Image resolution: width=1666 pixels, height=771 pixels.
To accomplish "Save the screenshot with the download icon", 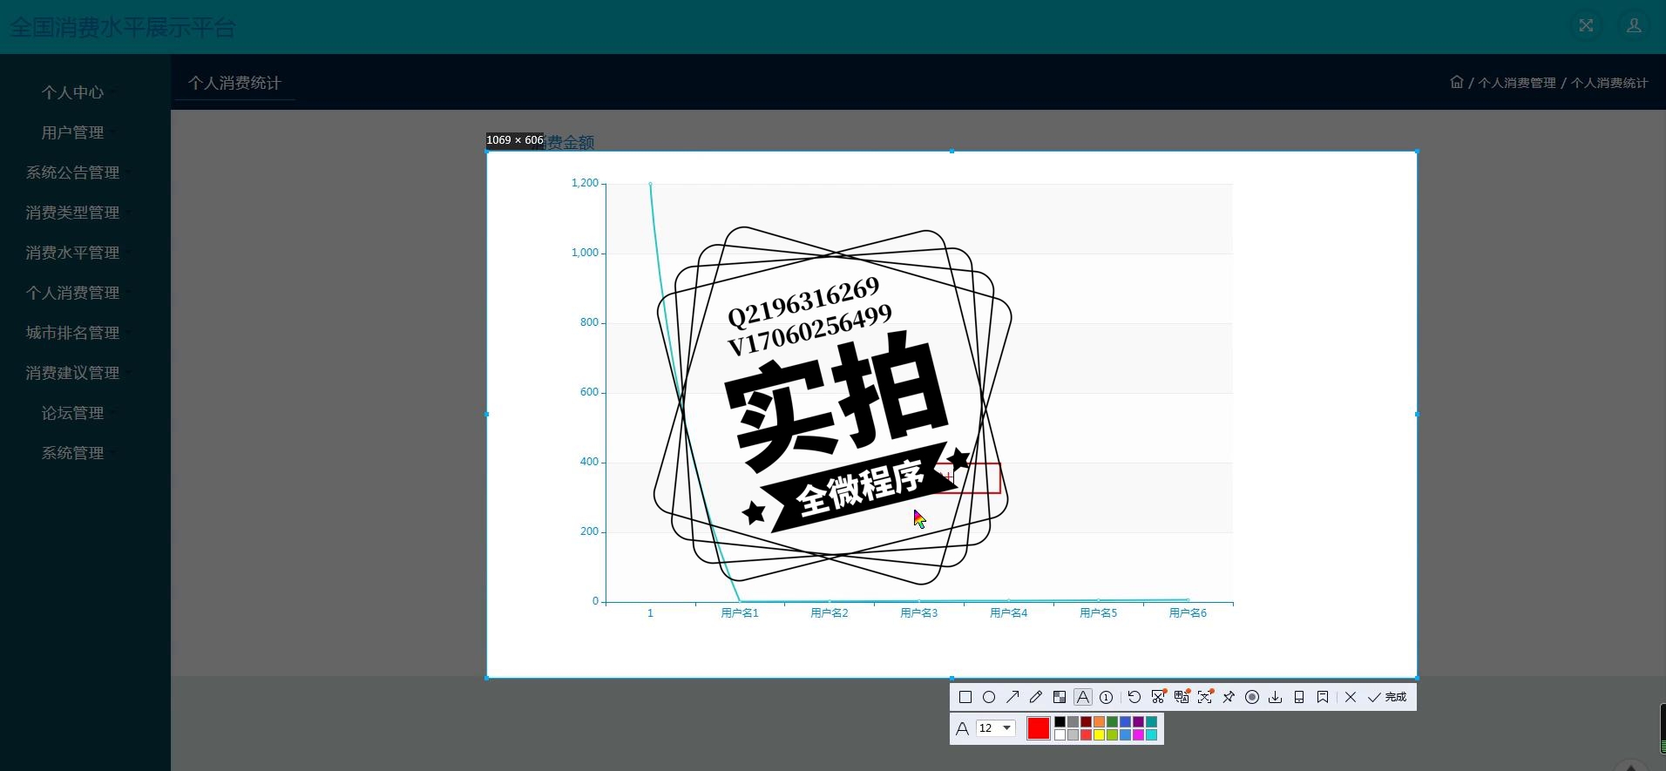I will click(1276, 697).
